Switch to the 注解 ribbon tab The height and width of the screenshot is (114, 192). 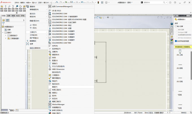click(8, 16)
